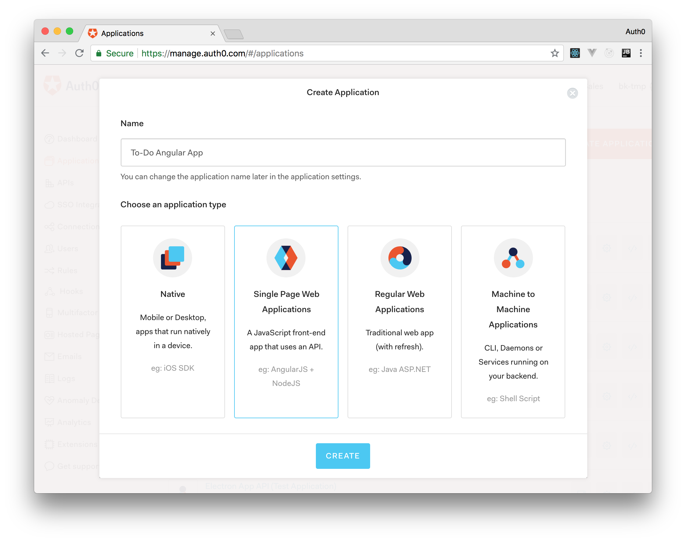Click the Auth0 favicon on the tab
Image resolution: width=686 pixels, height=542 pixels.
(92, 33)
